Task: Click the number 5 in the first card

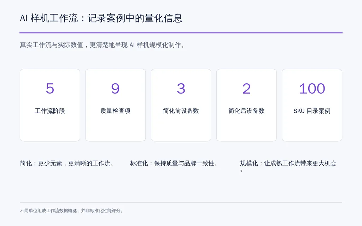Action: point(50,89)
